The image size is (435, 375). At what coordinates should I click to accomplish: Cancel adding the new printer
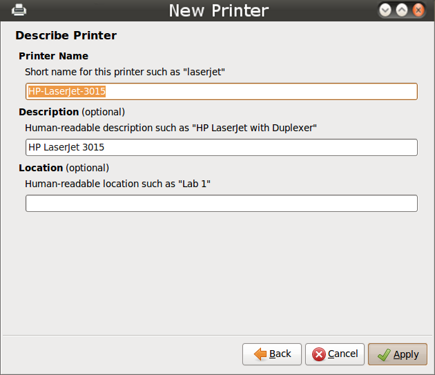click(x=335, y=354)
